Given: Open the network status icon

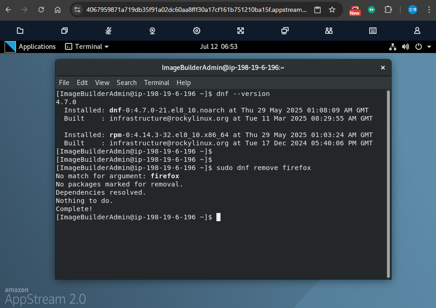Looking at the screenshot, I should tap(393, 47).
